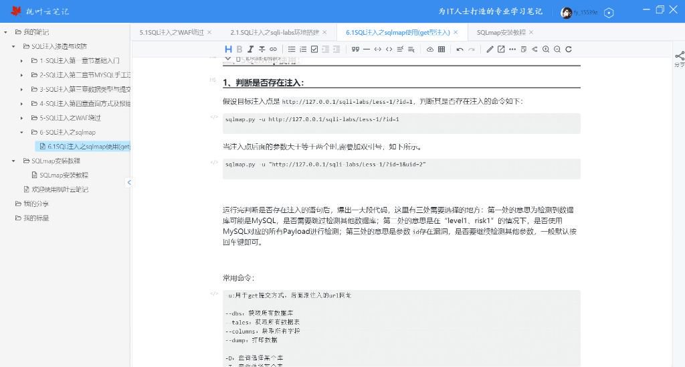Click the note page icon in toolbar

(523, 50)
